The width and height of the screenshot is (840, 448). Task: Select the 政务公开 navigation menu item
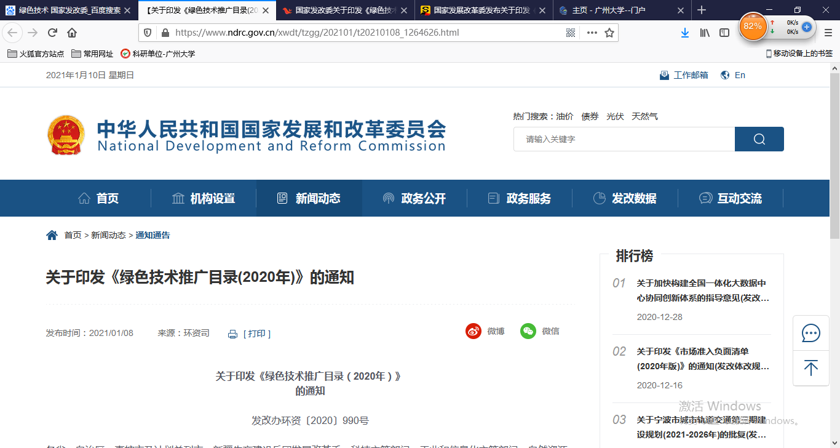click(x=414, y=198)
